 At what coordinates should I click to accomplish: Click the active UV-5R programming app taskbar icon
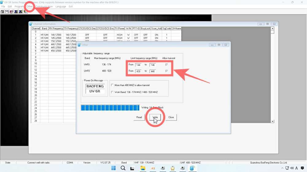(x=192, y=168)
